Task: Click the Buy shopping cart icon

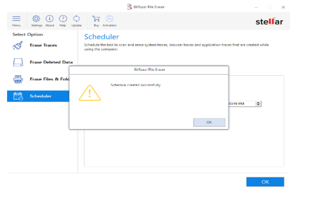Action: 96,19
